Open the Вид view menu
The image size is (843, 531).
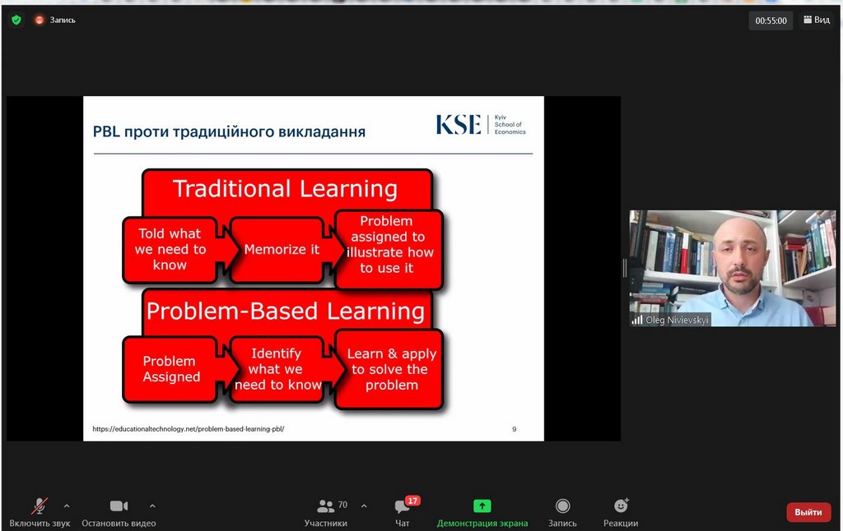(x=816, y=21)
